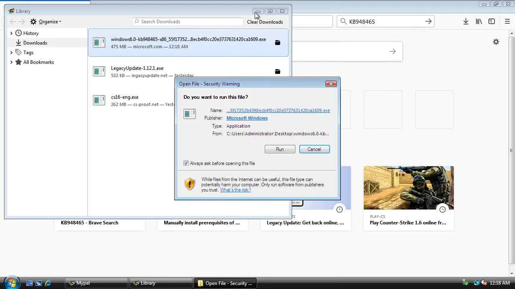Click the 12:18 AM system clock

[x=500, y=283]
